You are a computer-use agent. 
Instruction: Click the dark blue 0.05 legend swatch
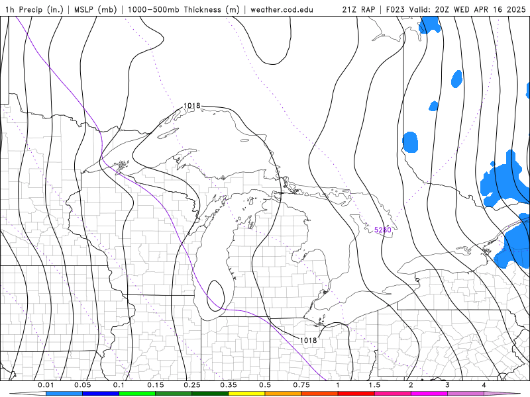click(101, 394)
